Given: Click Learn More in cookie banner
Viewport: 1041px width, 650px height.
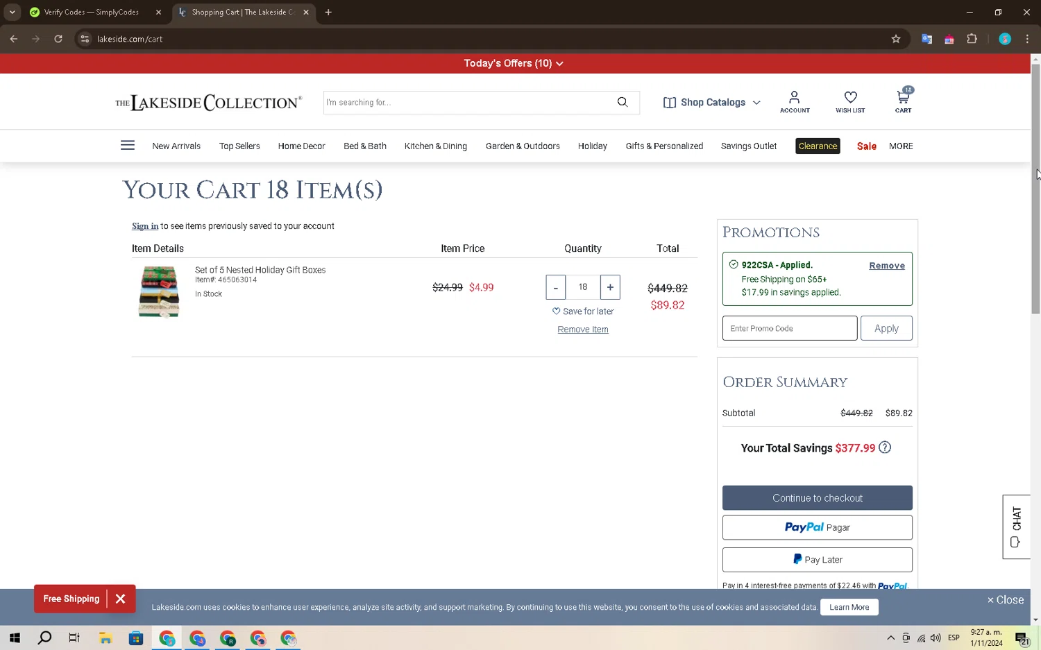Looking at the screenshot, I should [x=849, y=607].
